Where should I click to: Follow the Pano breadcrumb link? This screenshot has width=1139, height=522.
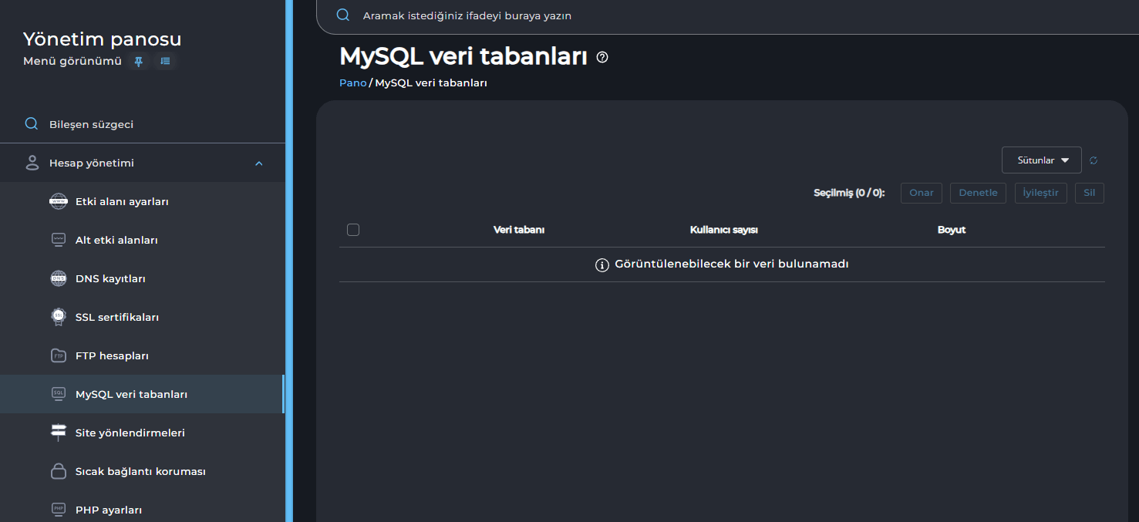tap(352, 83)
